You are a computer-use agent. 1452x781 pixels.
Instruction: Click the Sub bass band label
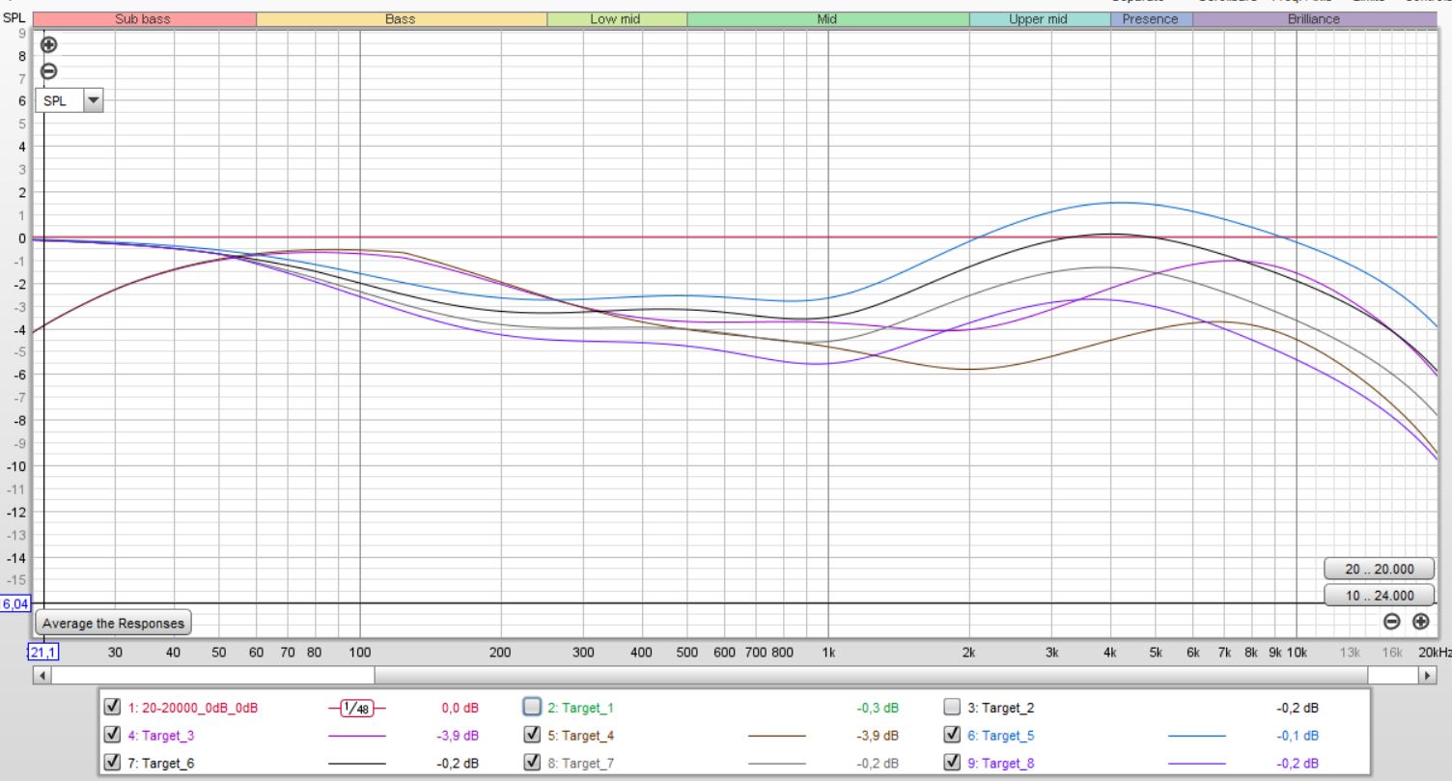(144, 18)
